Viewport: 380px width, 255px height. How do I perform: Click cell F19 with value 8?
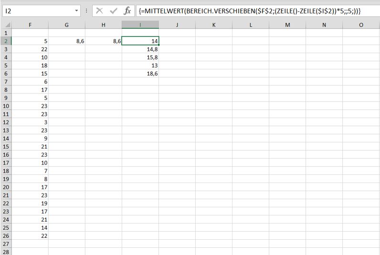(30, 179)
